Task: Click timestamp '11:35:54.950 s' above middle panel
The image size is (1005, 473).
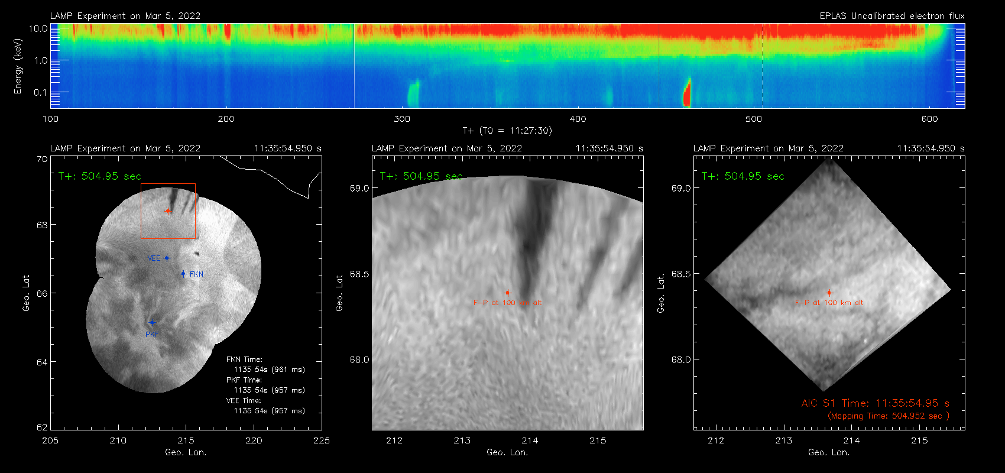Action: 610,148
